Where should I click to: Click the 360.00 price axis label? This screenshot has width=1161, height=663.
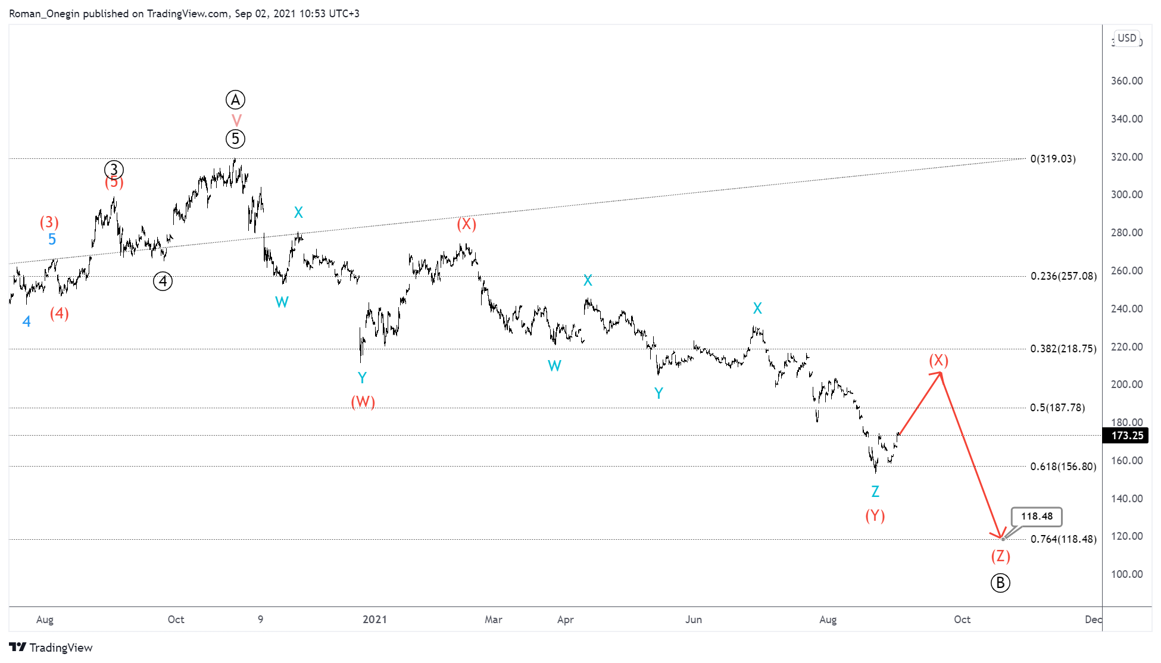(1126, 81)
